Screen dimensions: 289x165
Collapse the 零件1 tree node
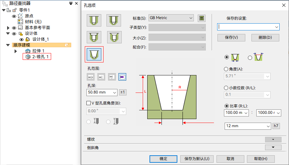point(4,10)
